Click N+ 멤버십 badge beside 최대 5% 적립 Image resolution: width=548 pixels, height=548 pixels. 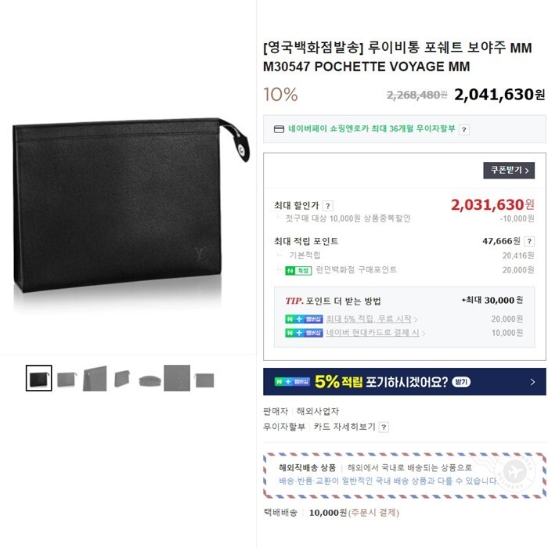click(x=304, y=319)
